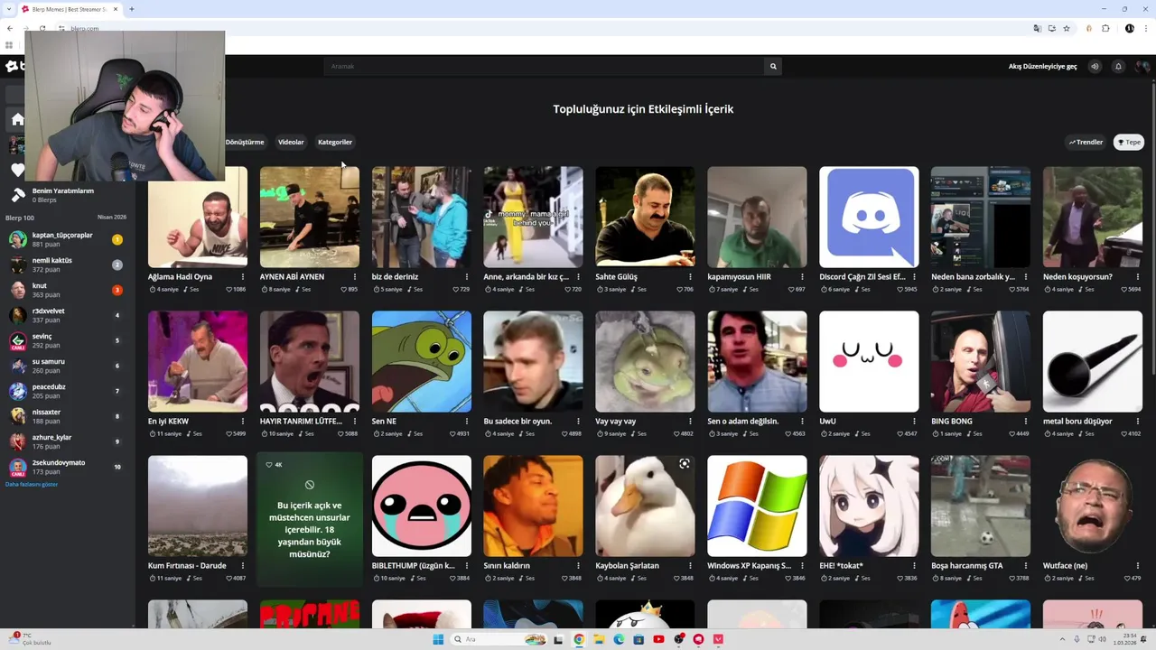Like the UwU blerp heart
This screenshot has width=1156, height=650.
tap(901, 434)
